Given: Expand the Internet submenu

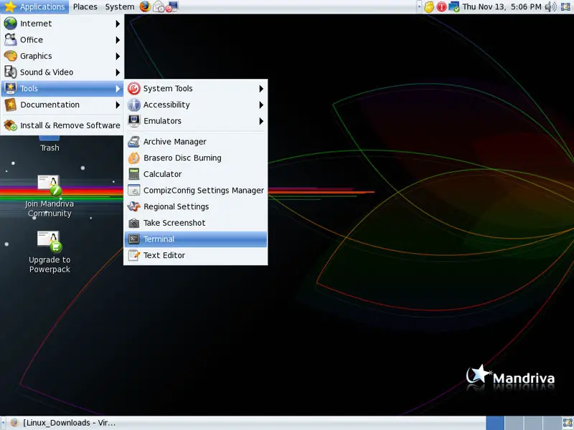Looking at the screenshot, I should [x=62, y=24].
